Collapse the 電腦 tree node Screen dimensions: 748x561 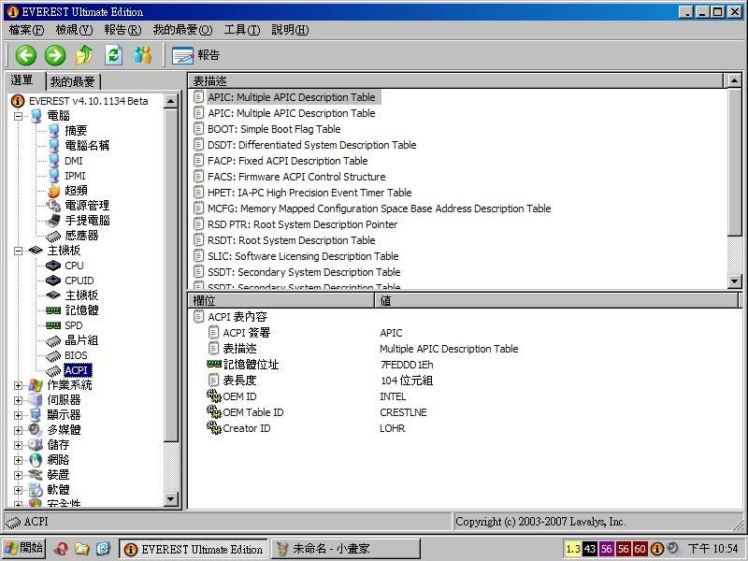(x=18, y=116)
